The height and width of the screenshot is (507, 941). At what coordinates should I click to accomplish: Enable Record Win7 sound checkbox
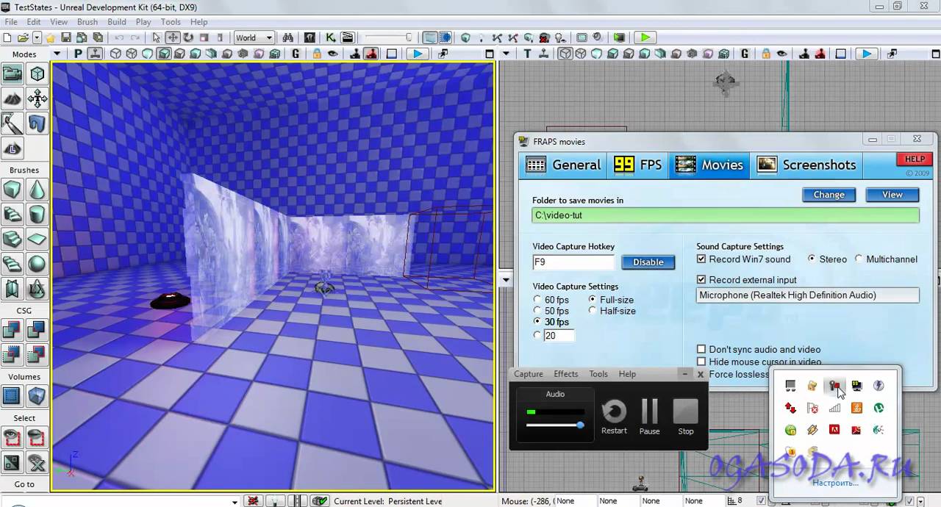point(701,259)
